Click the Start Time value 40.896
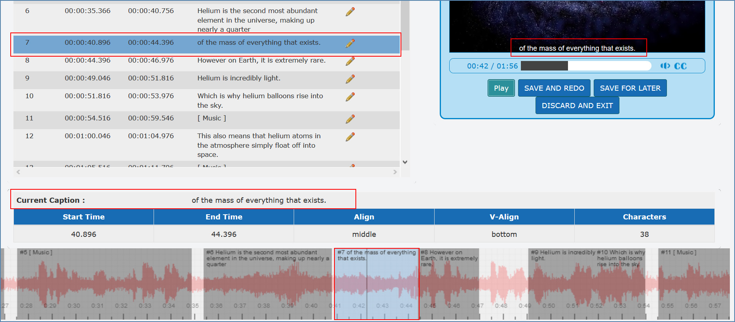 84,234
